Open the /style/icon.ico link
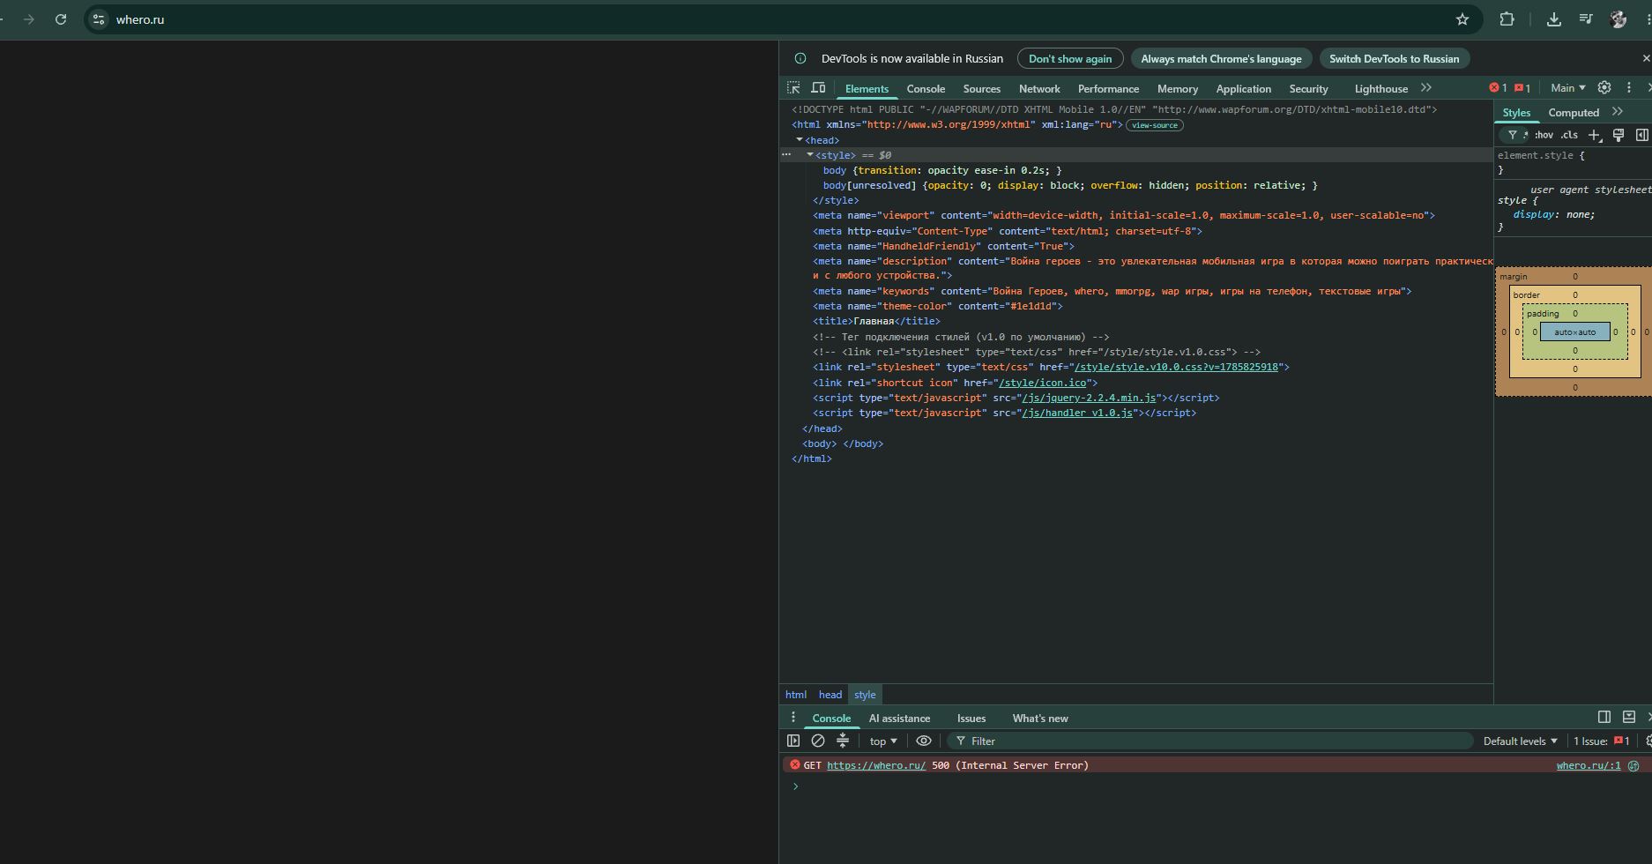 click(x=1042, y=383)
